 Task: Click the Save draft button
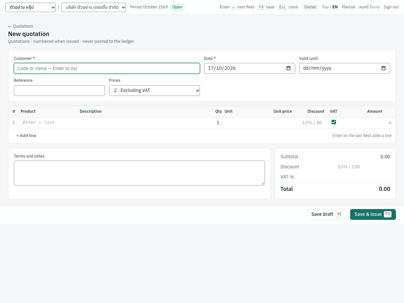[x=327, y=214]
